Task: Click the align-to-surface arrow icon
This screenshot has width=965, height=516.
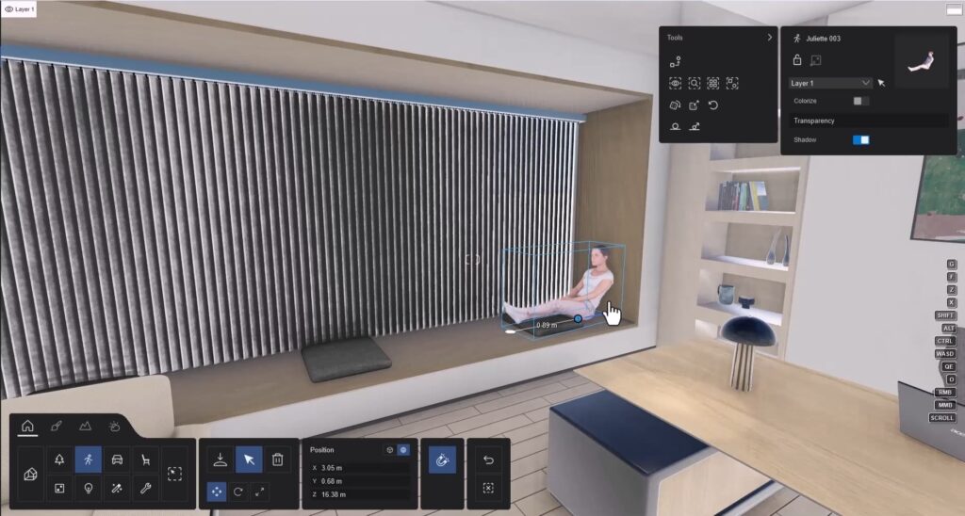Action: point(695,126)
